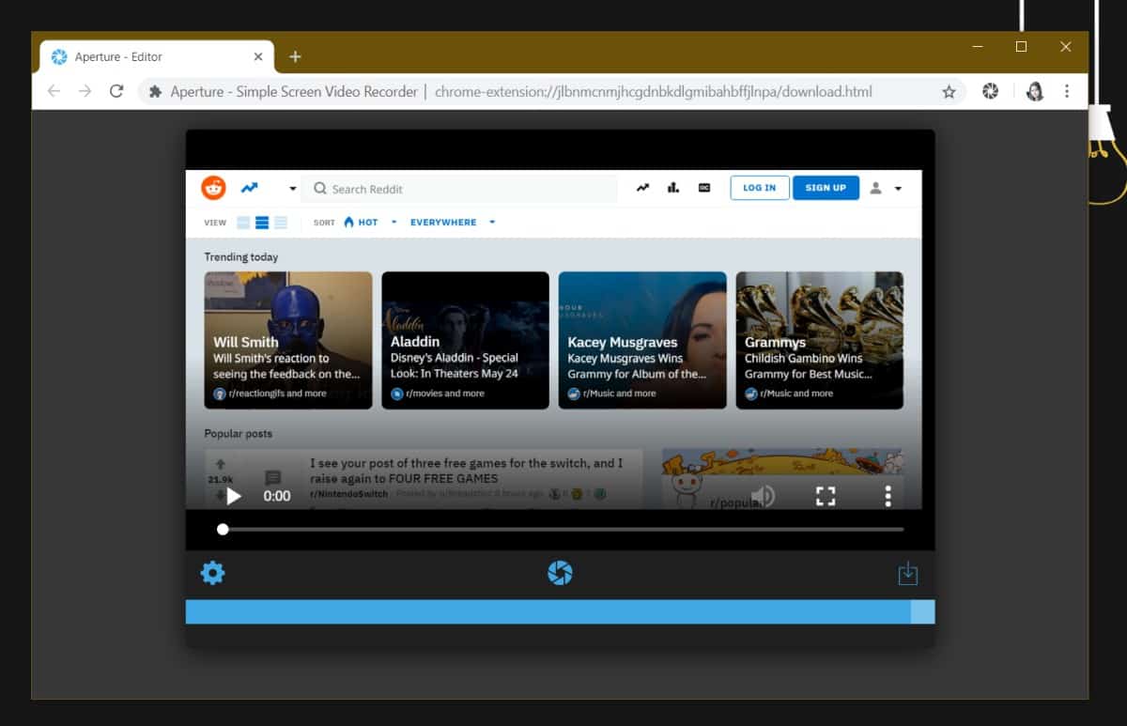
Task: Open the Chrome profile avatar
Action: 1035,91
